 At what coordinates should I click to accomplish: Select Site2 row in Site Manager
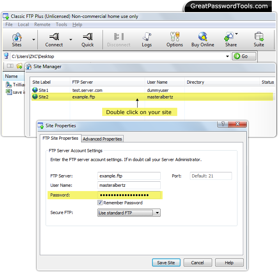coord(152,97)
